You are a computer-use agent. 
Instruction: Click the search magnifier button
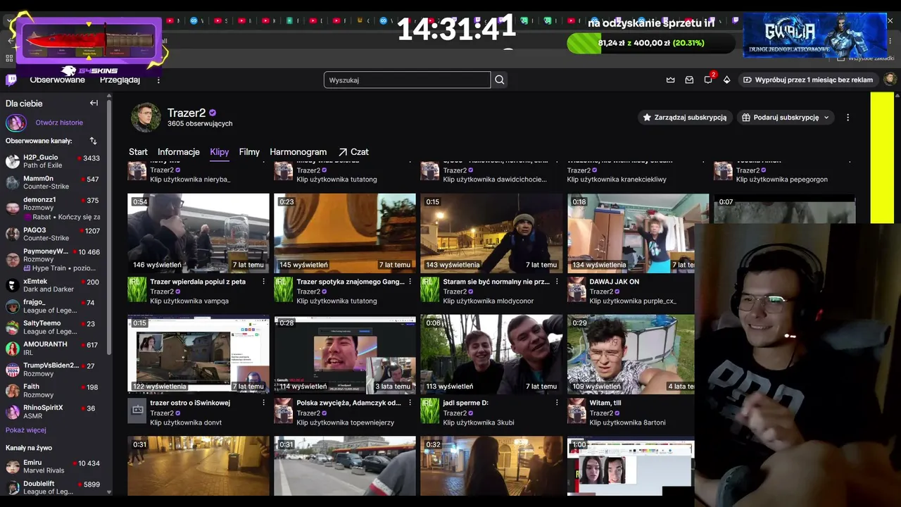tap(500, 80)
